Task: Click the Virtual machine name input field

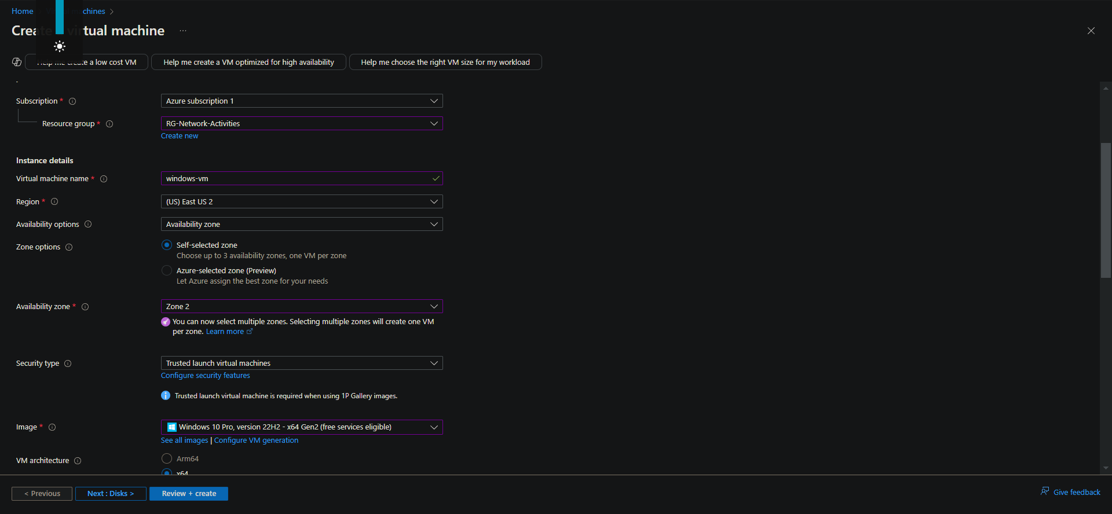Action: (302, 178)
